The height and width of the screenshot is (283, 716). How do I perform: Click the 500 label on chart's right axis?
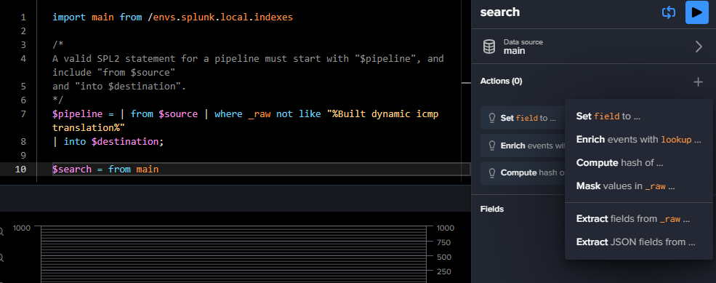[x=443, y=257]
